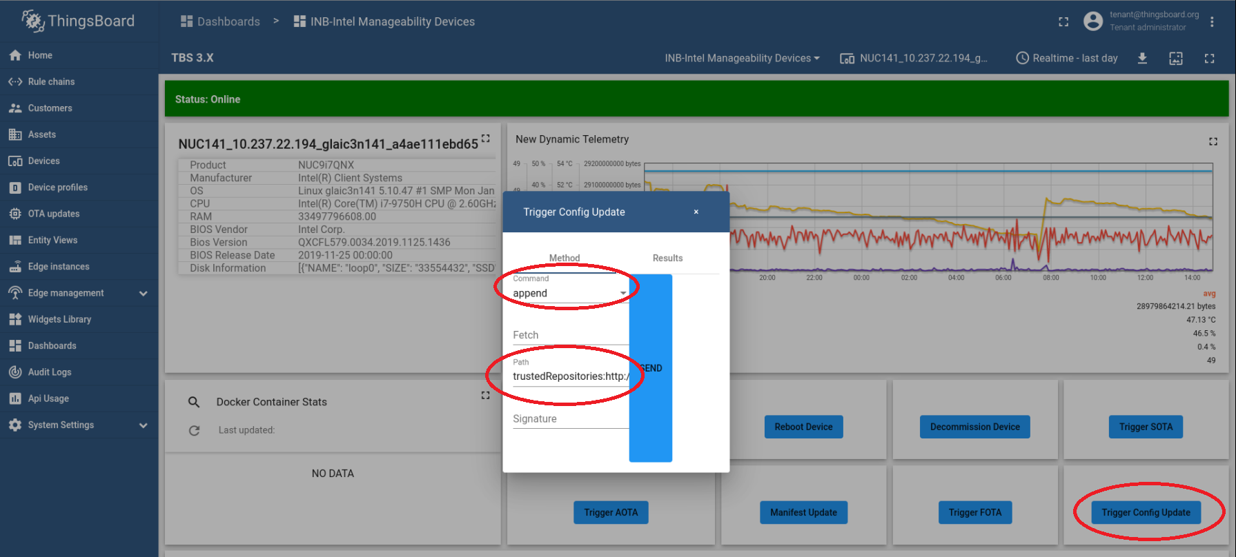
Task: Go to Customers page
Action: (79, 108)
